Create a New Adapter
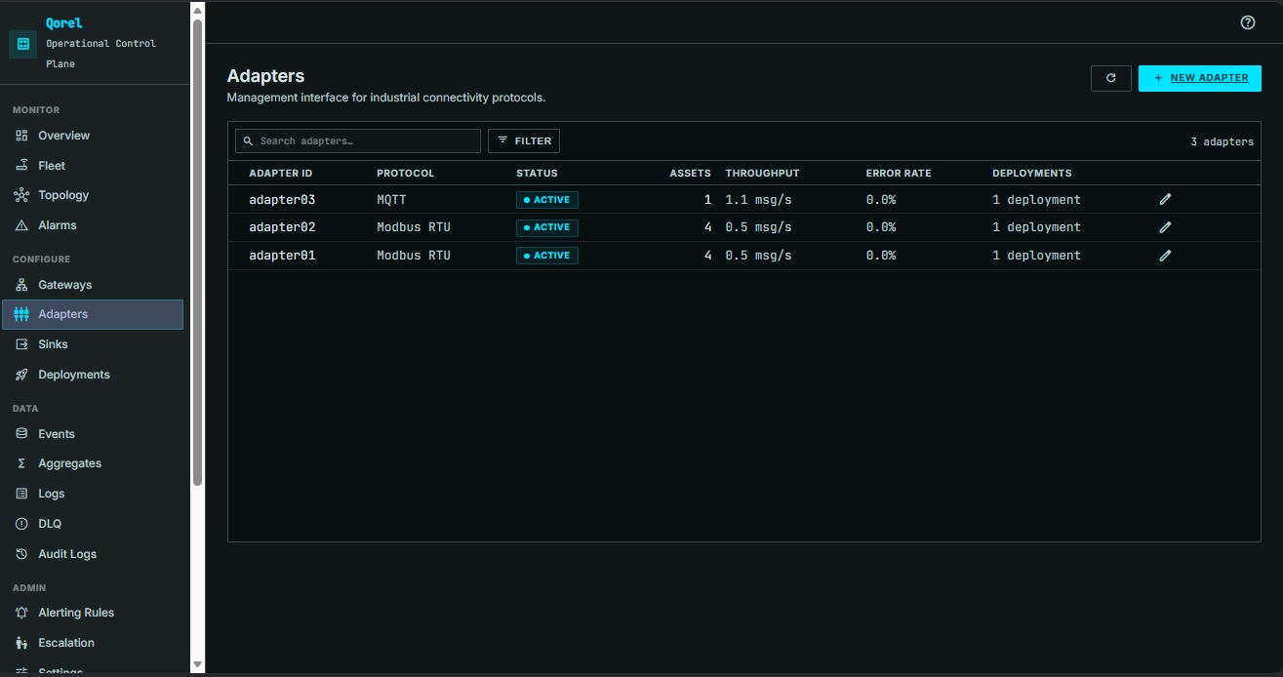1283x677 pixels. [x=1200, y=78]
